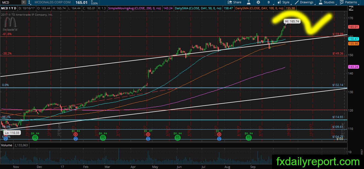
Task: Click the red earnings phone icon labeled $1.44
Action: [75, 134]
